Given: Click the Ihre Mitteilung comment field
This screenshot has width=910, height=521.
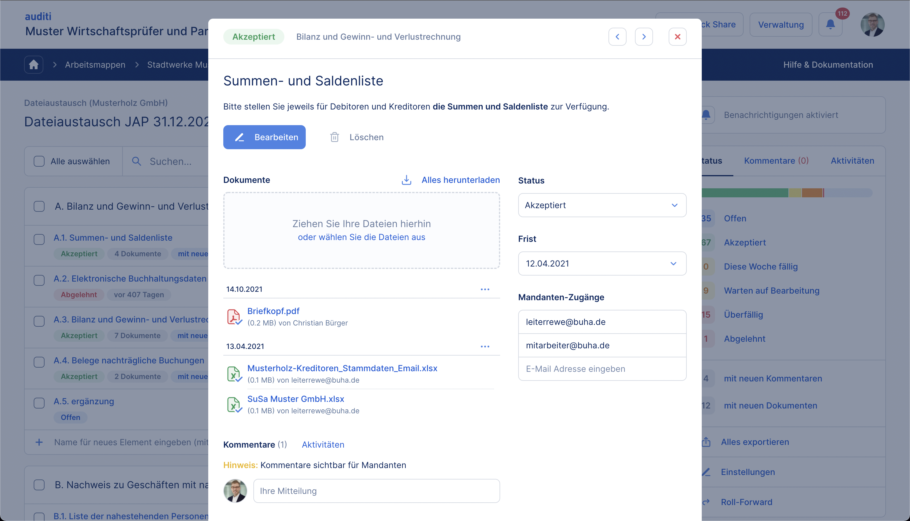Looking at the screenshot, I should click(376, 491).
